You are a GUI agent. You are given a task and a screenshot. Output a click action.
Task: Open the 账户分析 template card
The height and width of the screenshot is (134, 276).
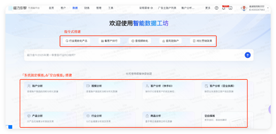(50, 91)
